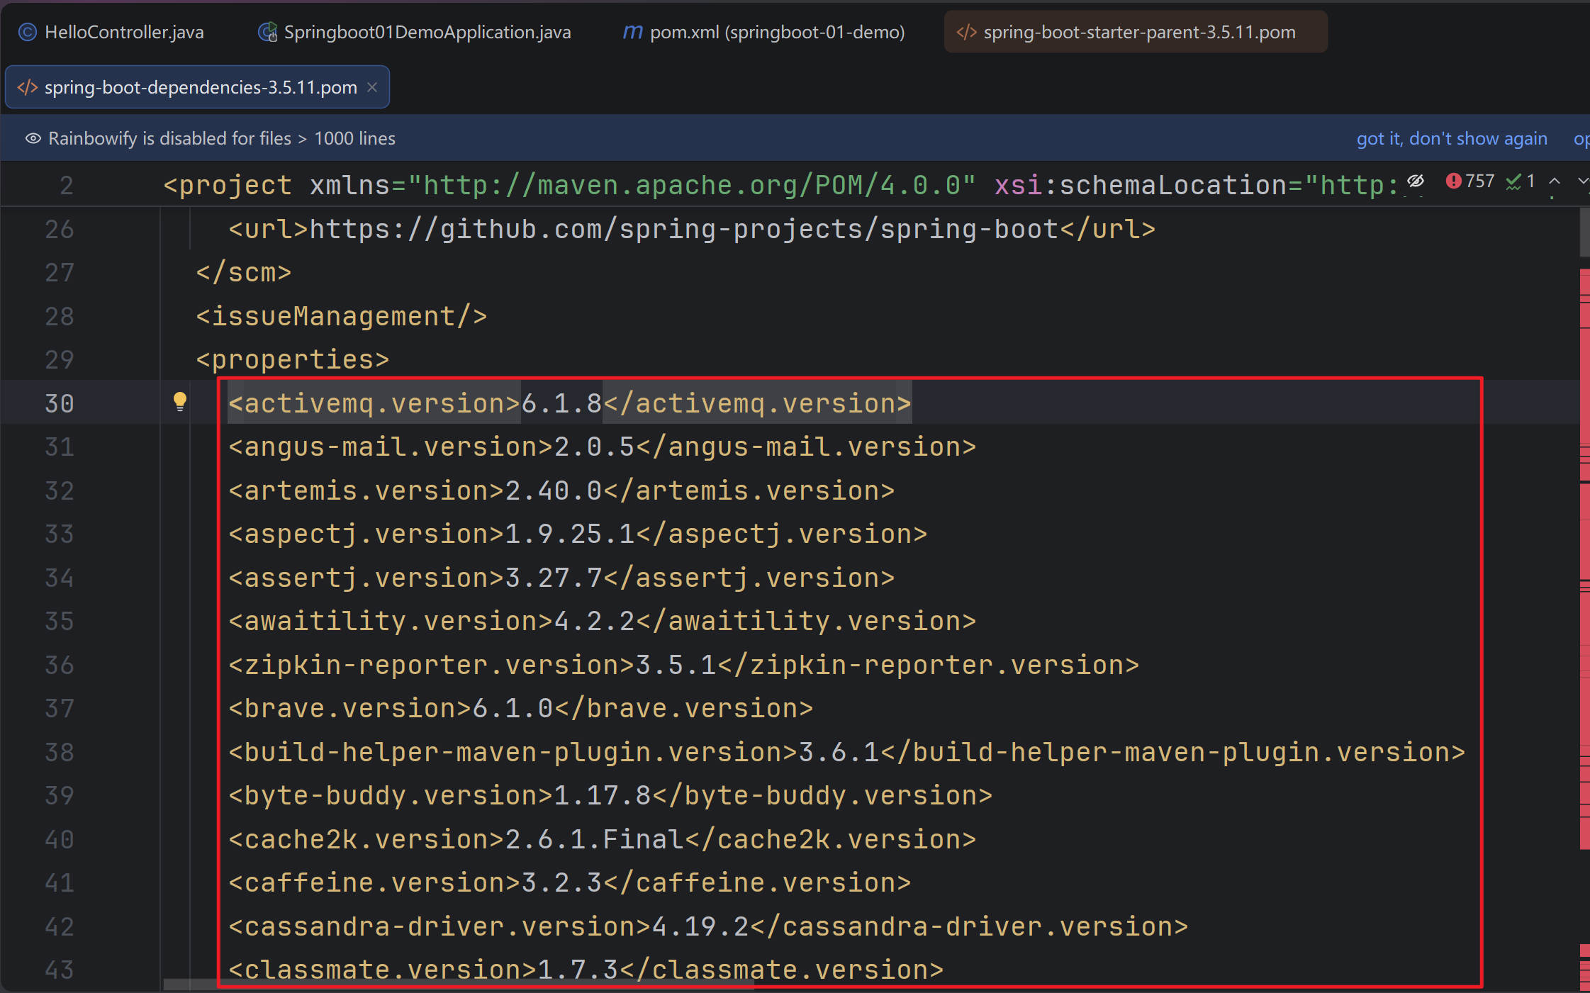Click the vertical scrollbar thumb on right
The image size is (1590, 993).
[1584, 232]
